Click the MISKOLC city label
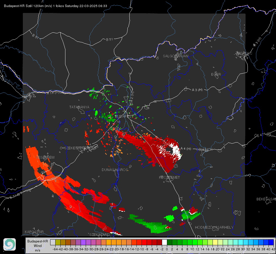This screenshot has width=276, height=254. 244,53
